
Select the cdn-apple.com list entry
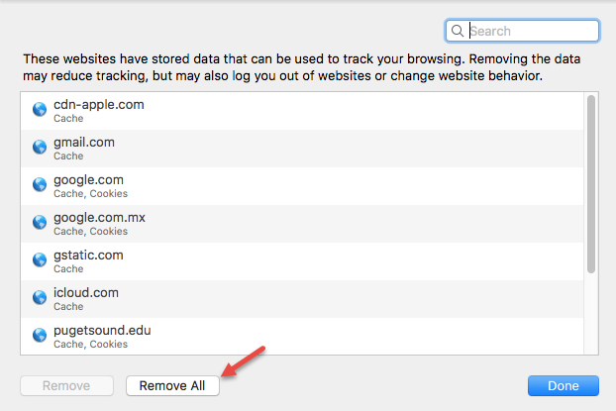pyautogui.click(x=302, y=111)
